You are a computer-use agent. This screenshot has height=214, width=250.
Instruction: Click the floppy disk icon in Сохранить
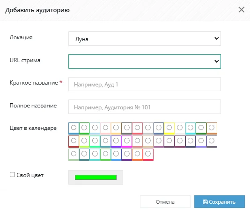point(206,202)
